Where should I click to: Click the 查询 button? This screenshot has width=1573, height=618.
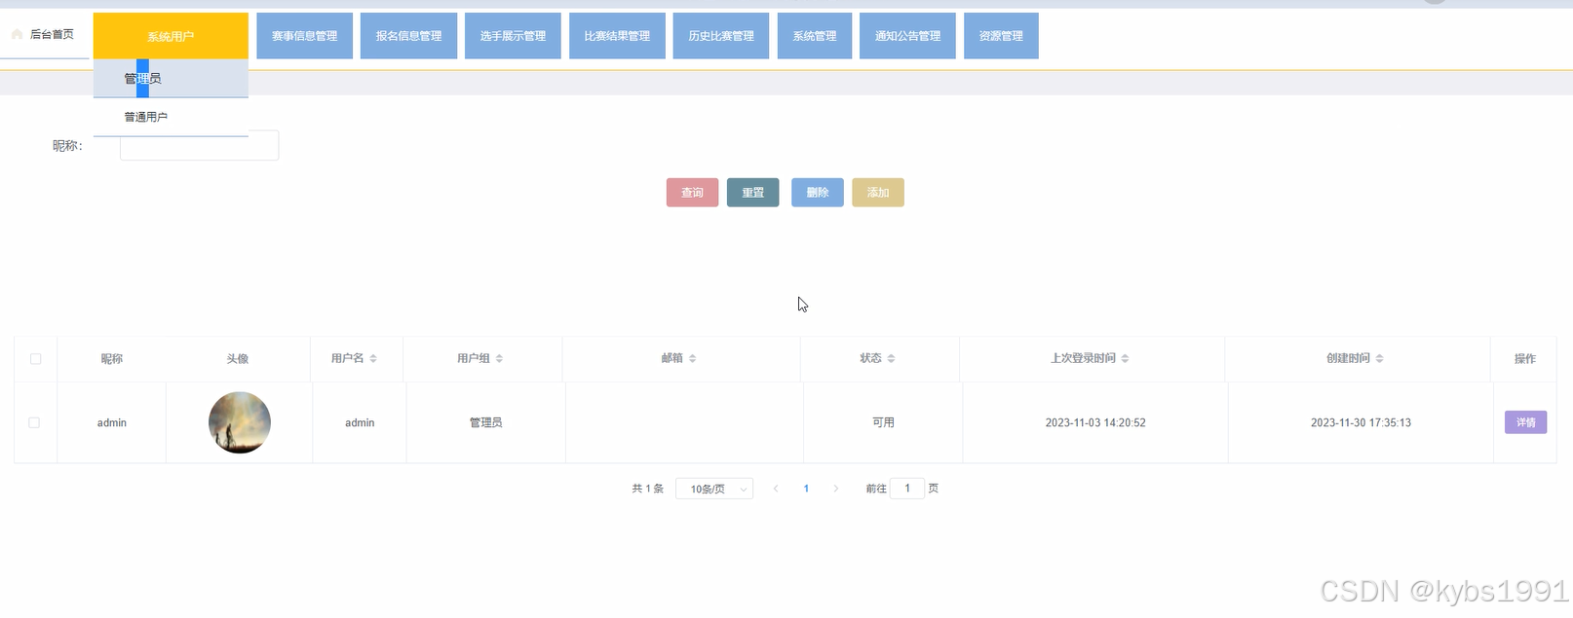(x=692, y=193)
